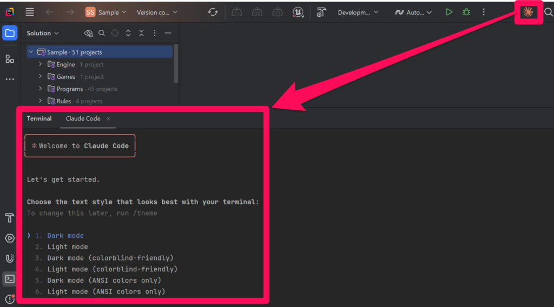This screenshot has height=307, width=554.
Task: Click the Rider logo icon
Action: pos(10,12)
